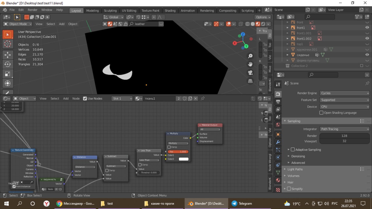This screenshot has height=209, width=372.
Task: Click the pan hand viewport gizmo
Action: [250, 64]
